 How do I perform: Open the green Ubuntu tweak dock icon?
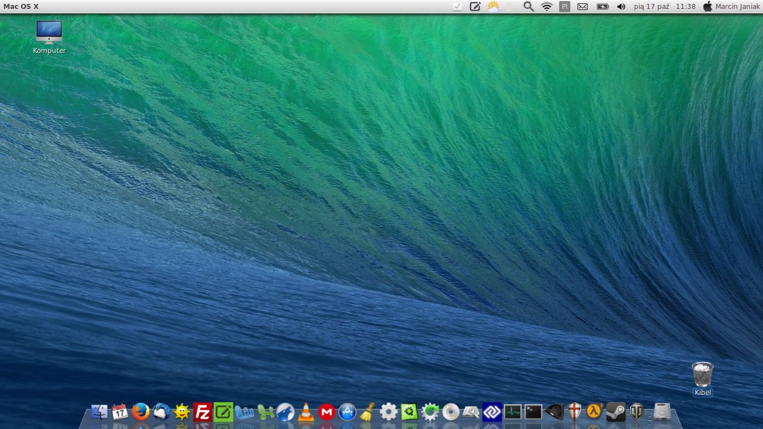point(410,412)
